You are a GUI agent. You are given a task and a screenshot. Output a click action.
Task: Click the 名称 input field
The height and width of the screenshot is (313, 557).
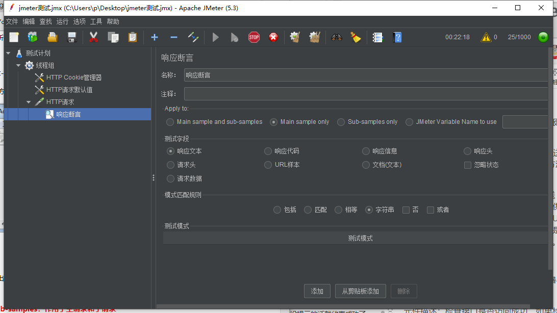366,75
